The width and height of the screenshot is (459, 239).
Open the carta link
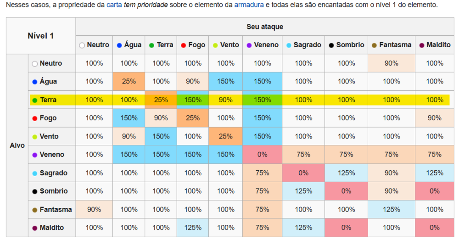114,5
